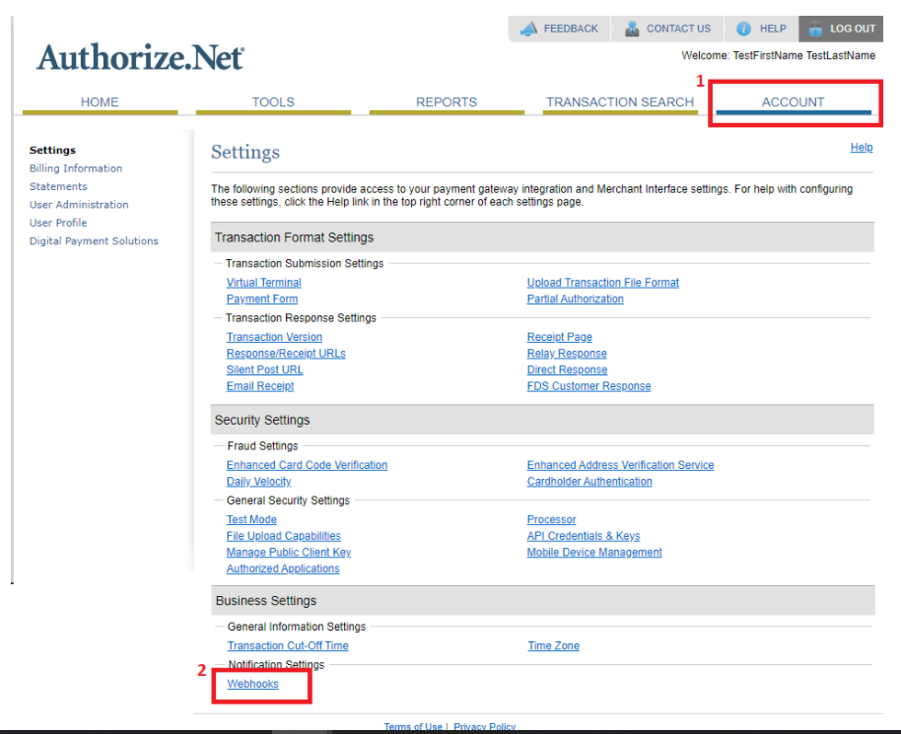Click the Log Out lock icon
The image size is (901, 734).
click(x=815, y=29)
